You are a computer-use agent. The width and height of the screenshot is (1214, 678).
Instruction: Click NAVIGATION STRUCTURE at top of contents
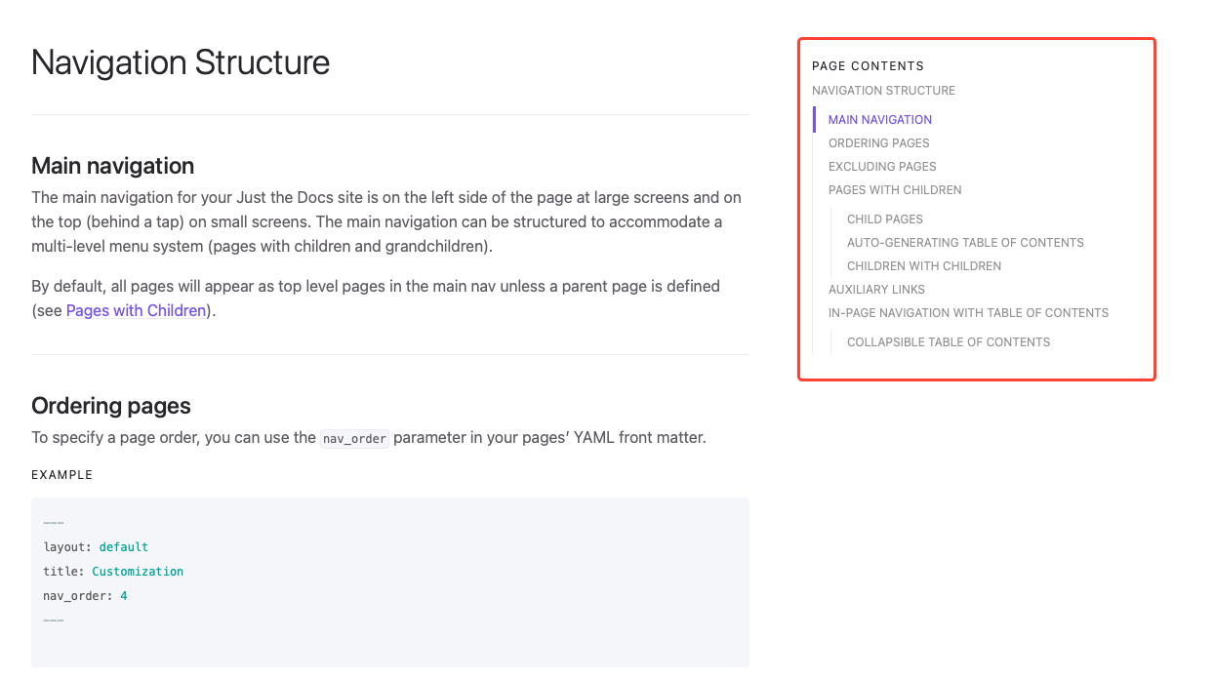(883, 90)
